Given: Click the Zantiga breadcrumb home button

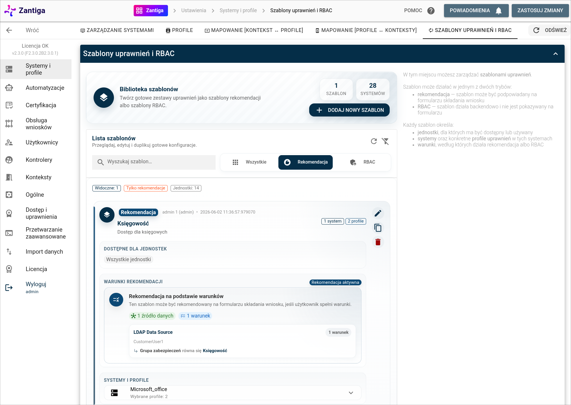Looking at the screenshot, I should click(151, 10).
